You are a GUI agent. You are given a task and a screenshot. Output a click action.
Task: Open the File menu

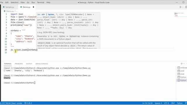[x=1, y=2]
